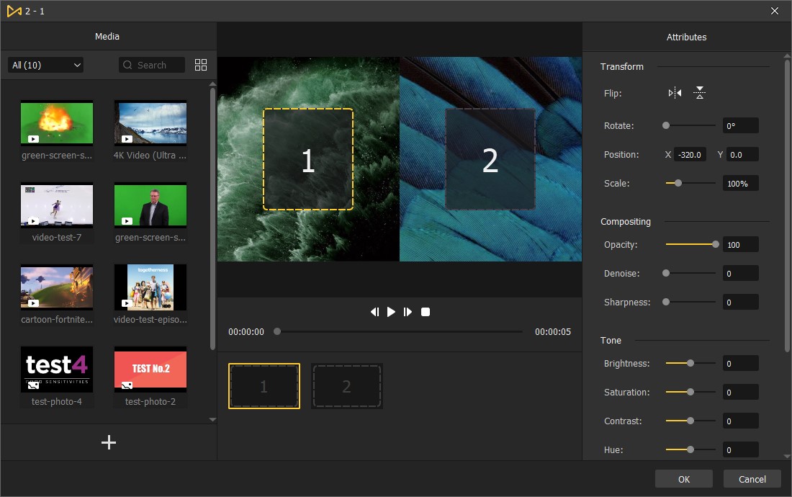Select drop zone 2 in the preview
Image resolution: width=792 pixels, height=497 pixels.
point(490,160)
